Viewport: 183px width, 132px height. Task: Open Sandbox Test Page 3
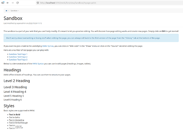tap(18, 60)
